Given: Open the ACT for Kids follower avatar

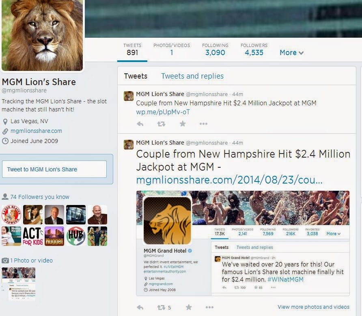Looking at the screenshot, I should point(33,236).
